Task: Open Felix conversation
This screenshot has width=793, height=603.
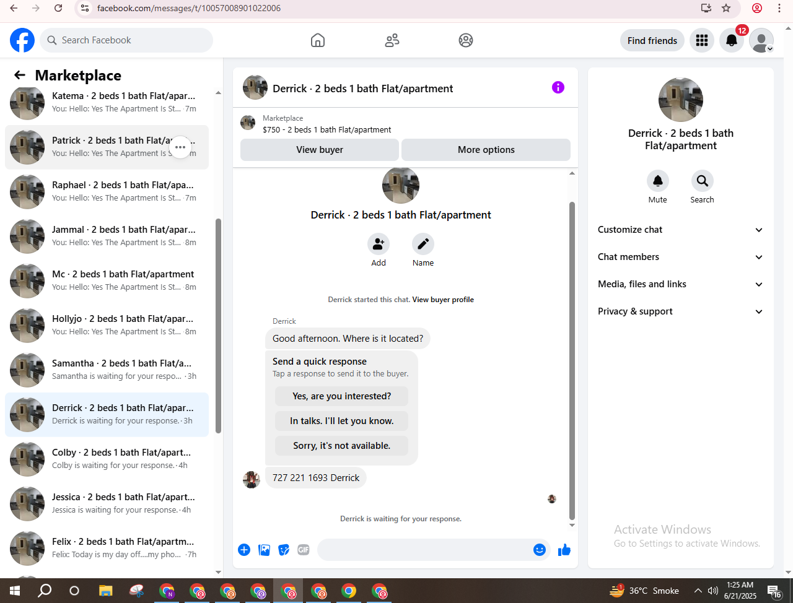Action: (107, 549)
